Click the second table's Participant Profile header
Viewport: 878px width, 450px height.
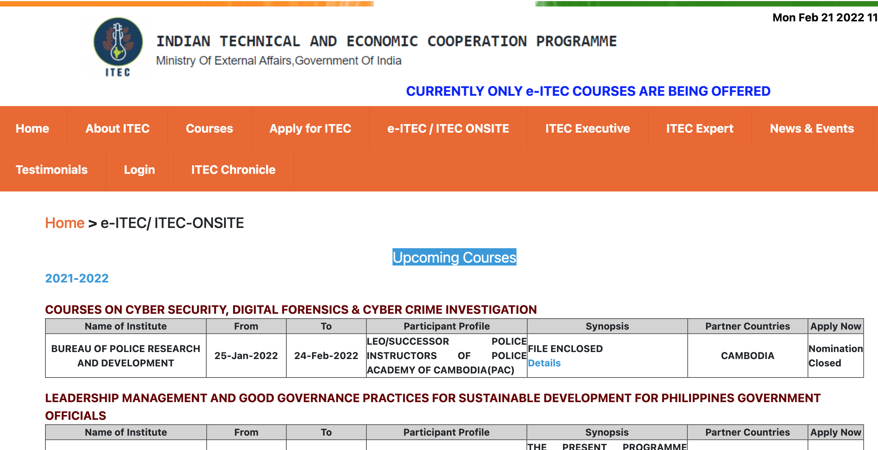tap(446, 432)
